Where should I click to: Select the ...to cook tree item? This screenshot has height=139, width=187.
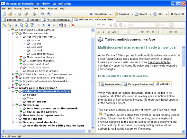[37, 50]
